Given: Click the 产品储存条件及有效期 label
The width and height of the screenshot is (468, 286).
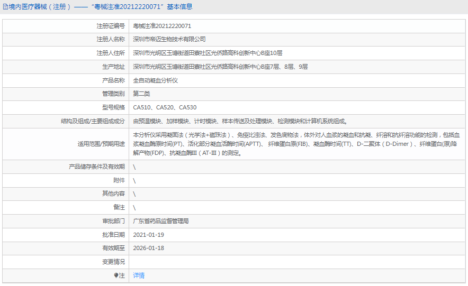Looking at the screenshot, I should coord(97,167).
